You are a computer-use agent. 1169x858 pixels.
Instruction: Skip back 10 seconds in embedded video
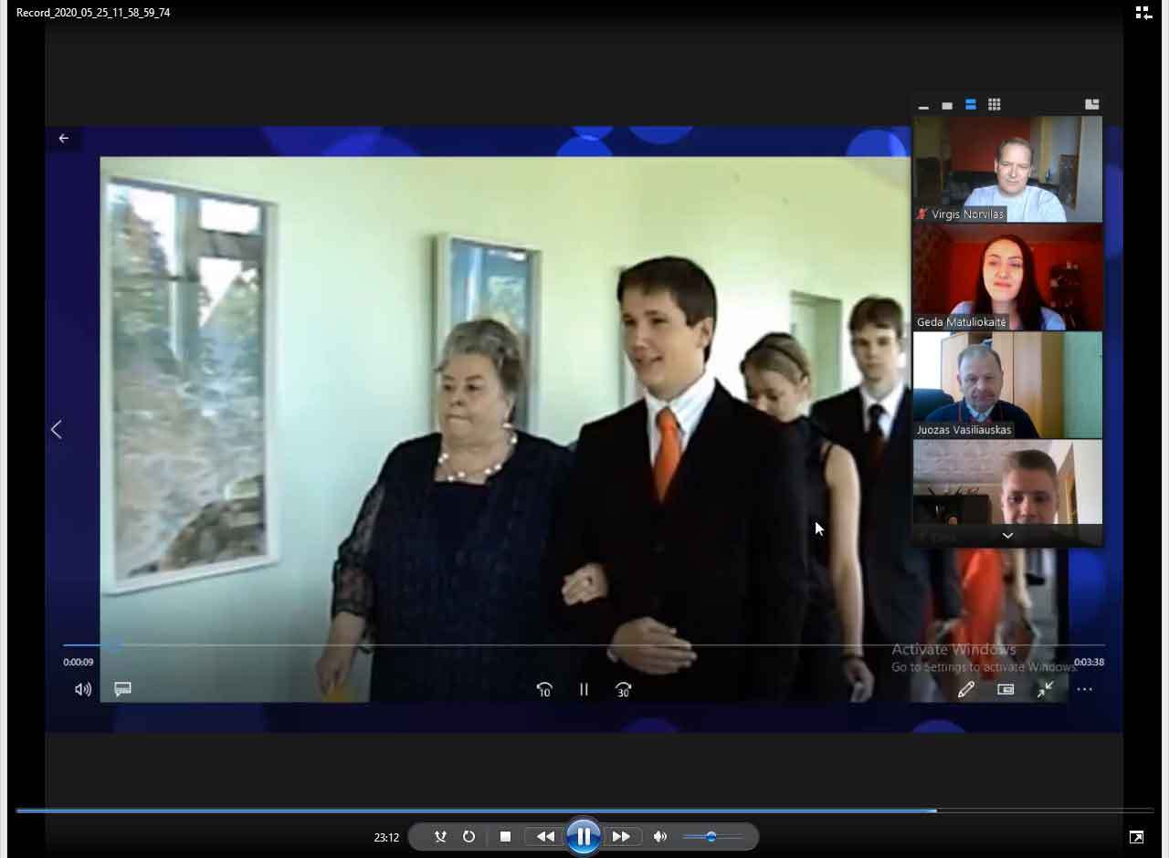tap(544, 690)
